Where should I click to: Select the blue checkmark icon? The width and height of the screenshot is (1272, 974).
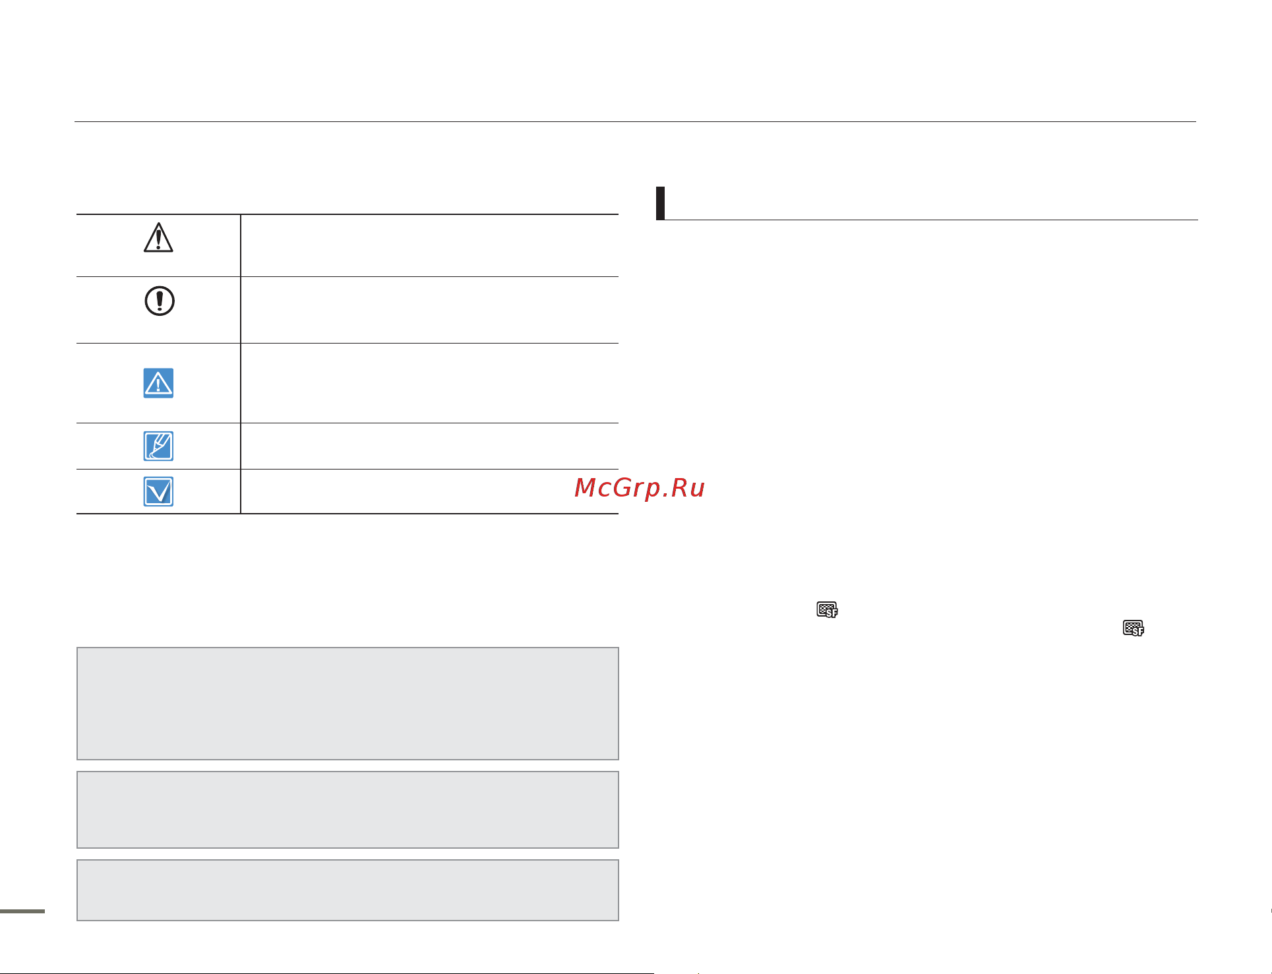(x=158, y=492)
